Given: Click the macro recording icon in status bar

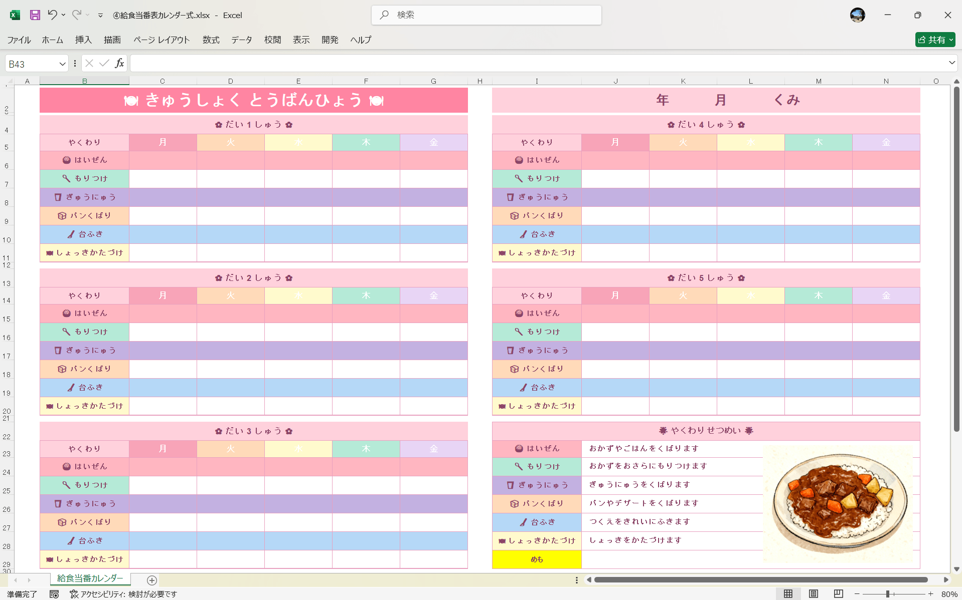Looking at the screenshot, I should click(54, 594).
